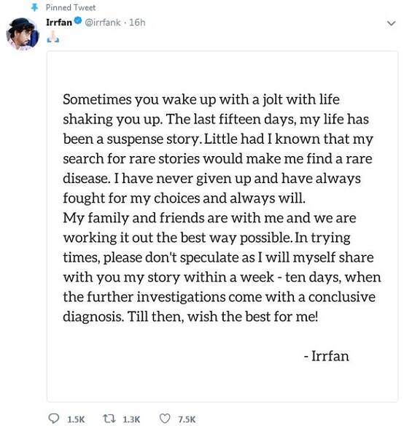The width and height of the screenshot is (404, 426).
Task: Open the Irrfan display name link
Action: point(59,23)
